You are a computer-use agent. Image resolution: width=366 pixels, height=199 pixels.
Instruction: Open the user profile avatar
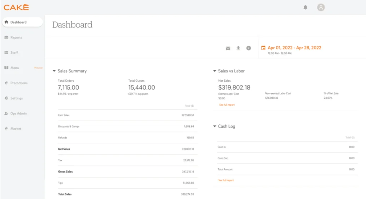click(321, 7)
